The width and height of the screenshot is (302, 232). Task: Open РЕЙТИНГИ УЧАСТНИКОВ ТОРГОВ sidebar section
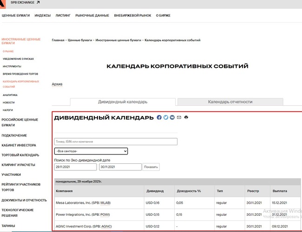tap(21, 187)
